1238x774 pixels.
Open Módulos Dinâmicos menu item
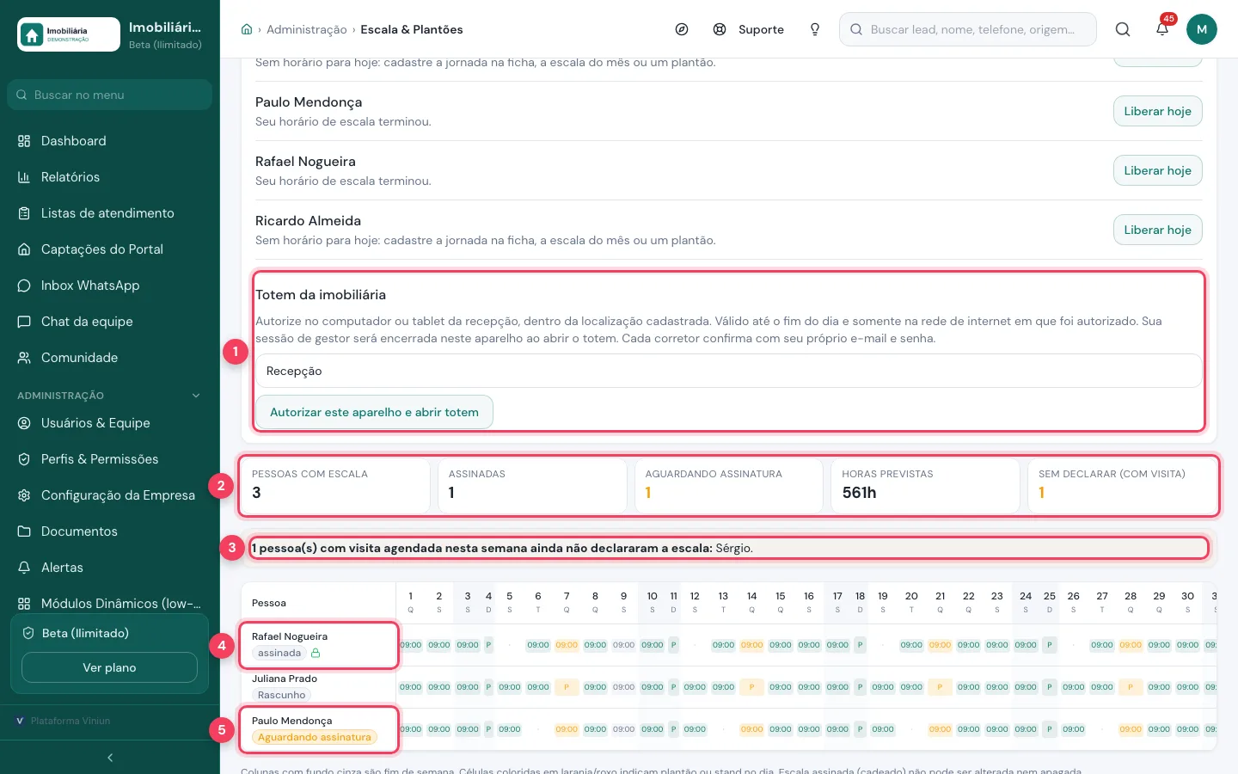coord(110,604)
